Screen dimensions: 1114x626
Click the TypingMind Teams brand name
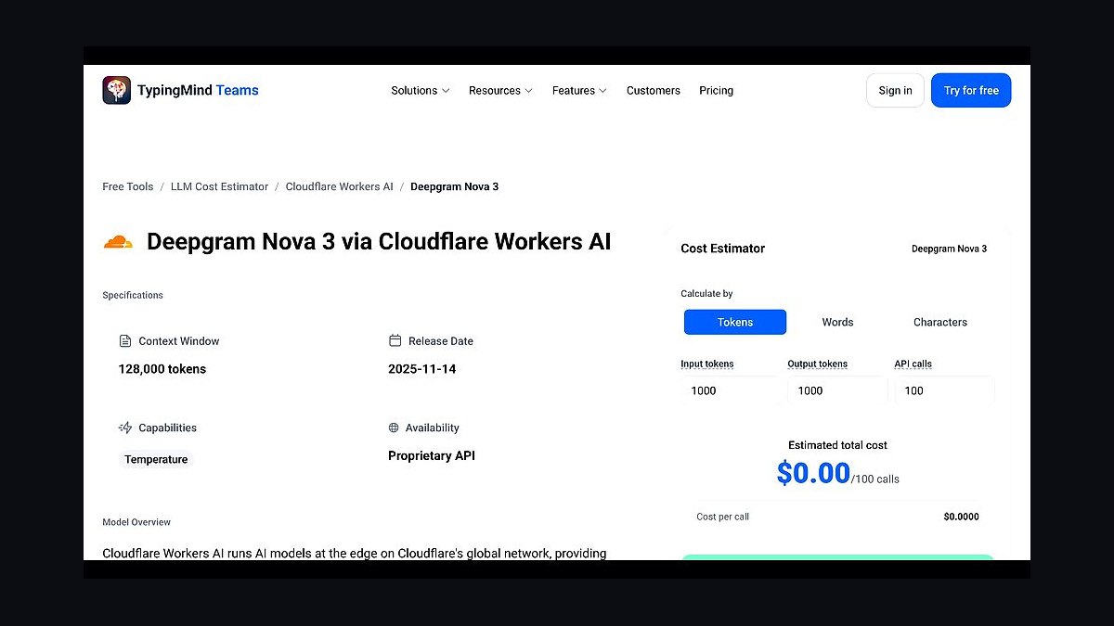point(198,90)
